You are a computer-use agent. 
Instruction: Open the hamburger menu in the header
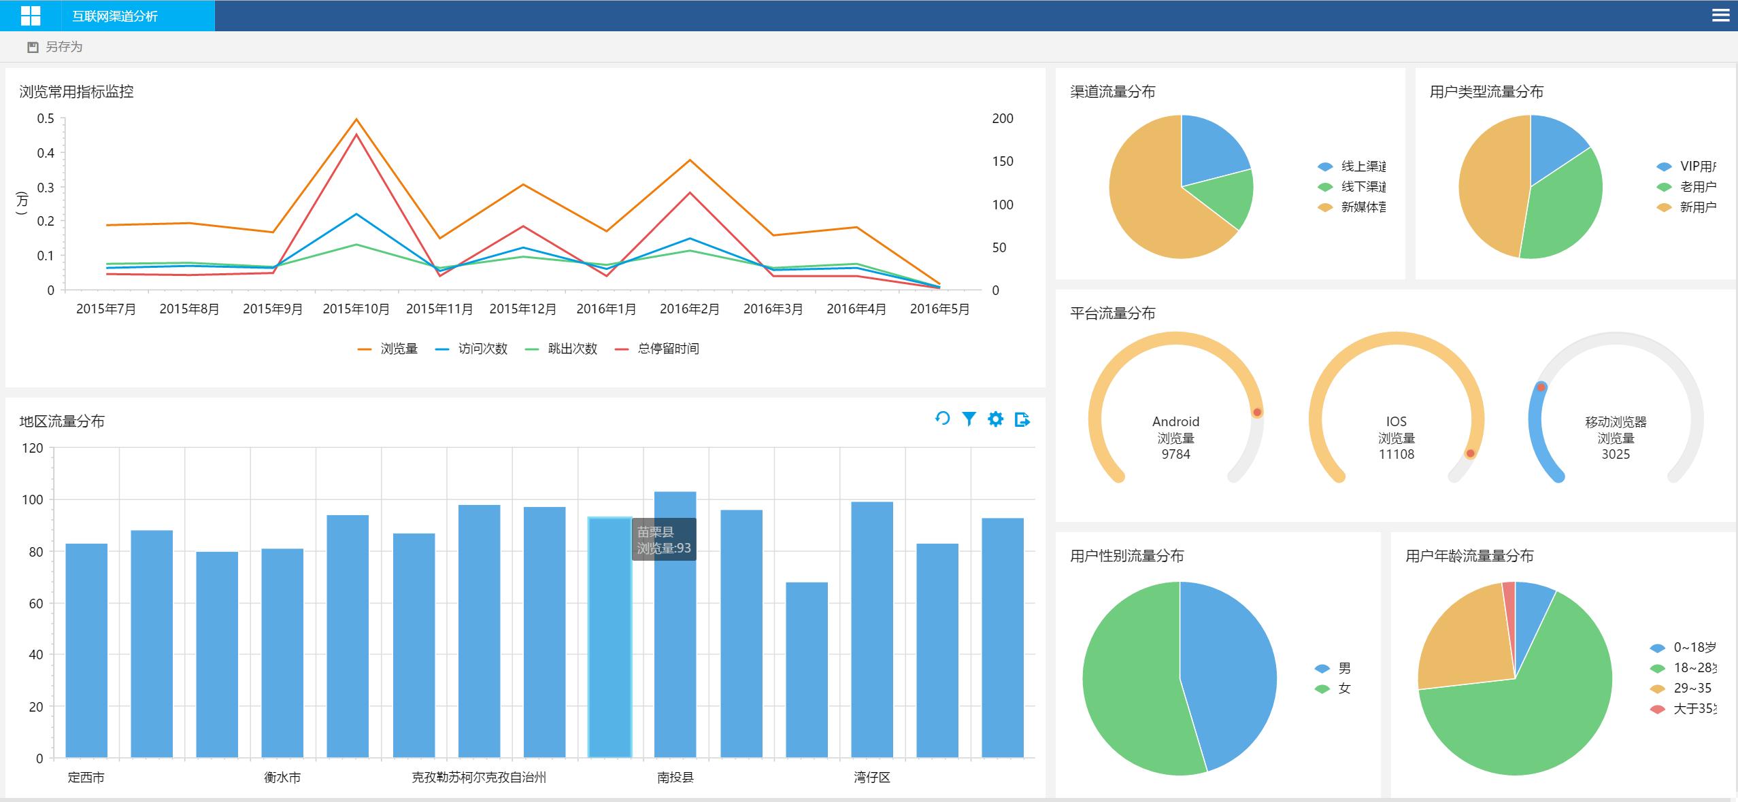[1720, 15]
